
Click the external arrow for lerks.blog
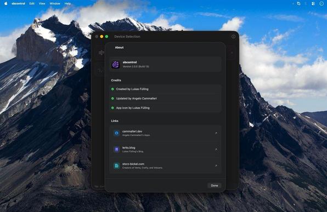(216, 149)
